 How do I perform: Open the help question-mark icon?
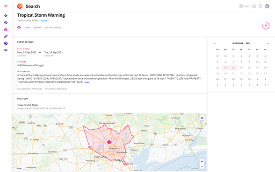pos(261,6)
